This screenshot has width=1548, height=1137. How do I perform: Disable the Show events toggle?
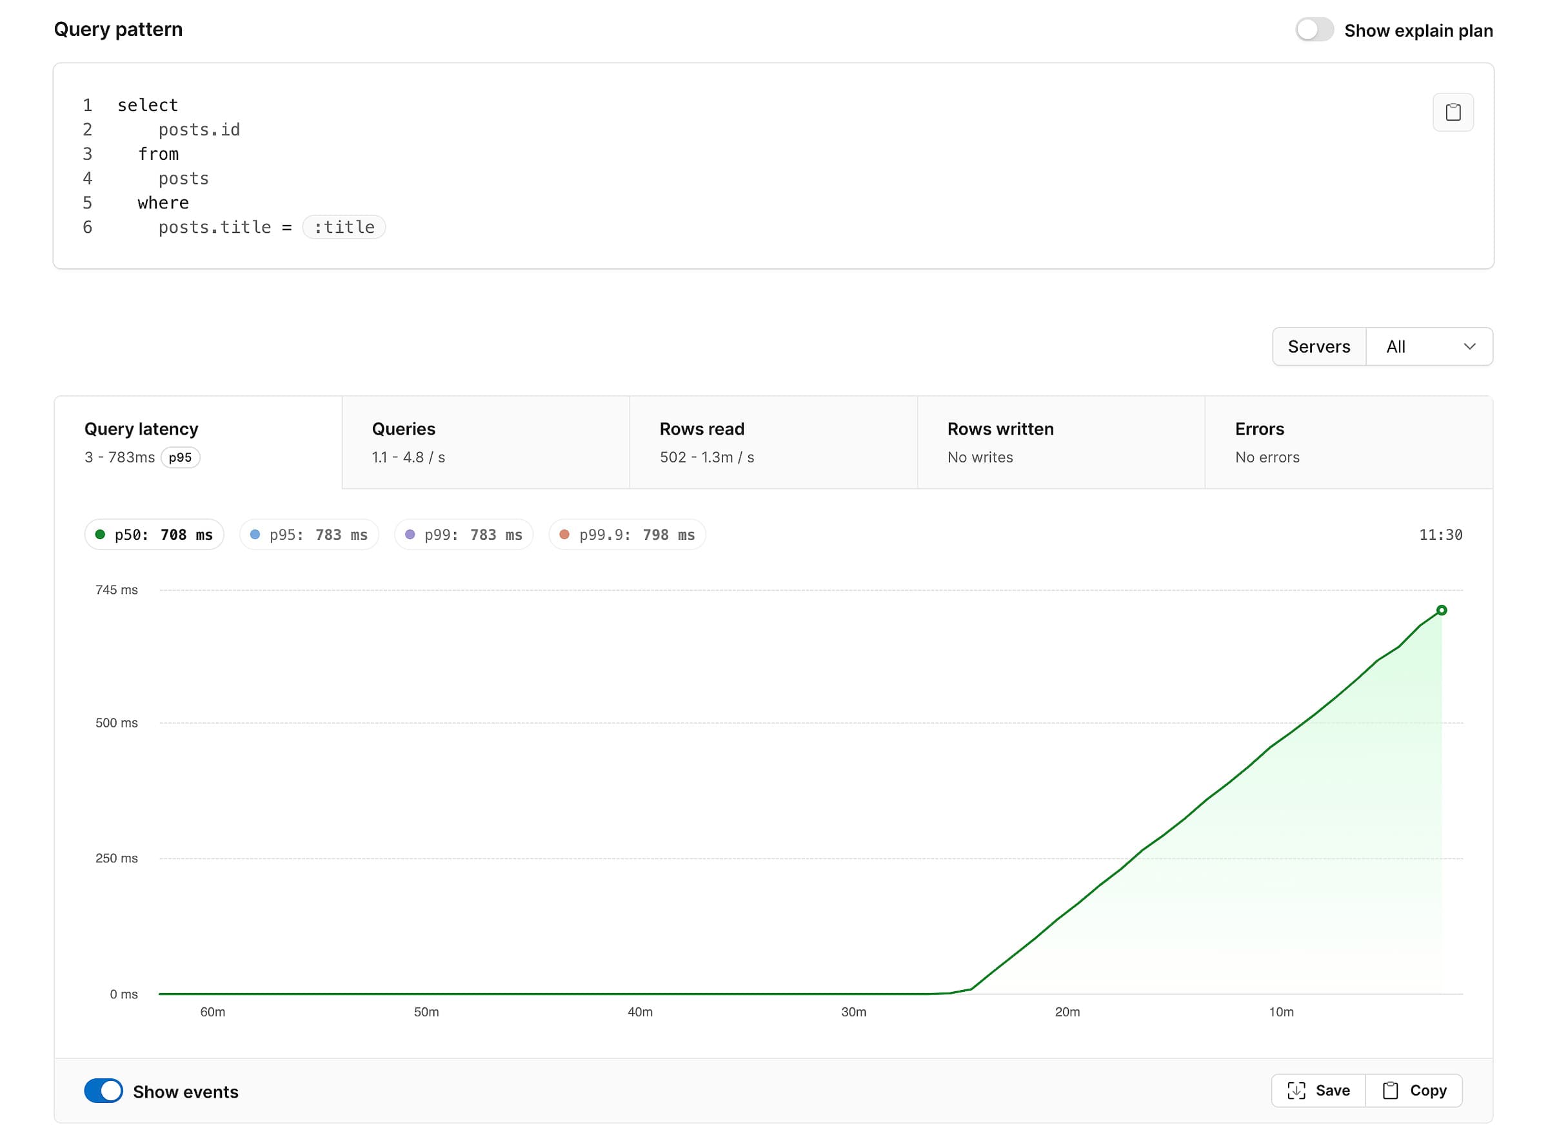(103, 1091)
